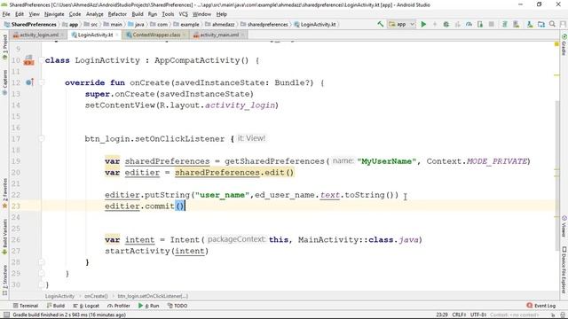Open the Captures tool window

pyautogui.click(x=4, y=82)
